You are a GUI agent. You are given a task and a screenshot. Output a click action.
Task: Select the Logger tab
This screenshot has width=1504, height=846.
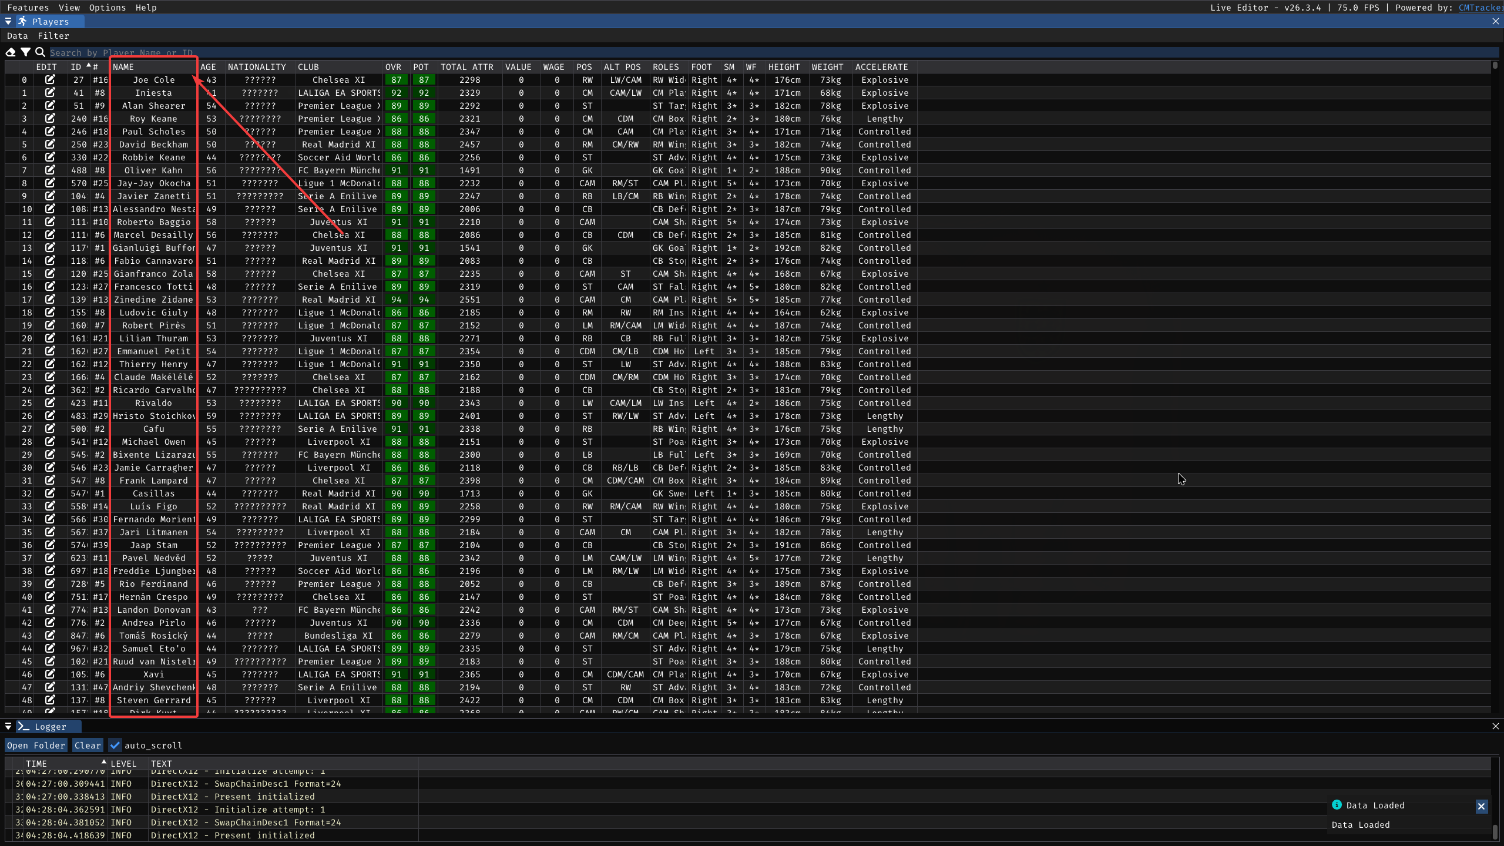(49, 726)
